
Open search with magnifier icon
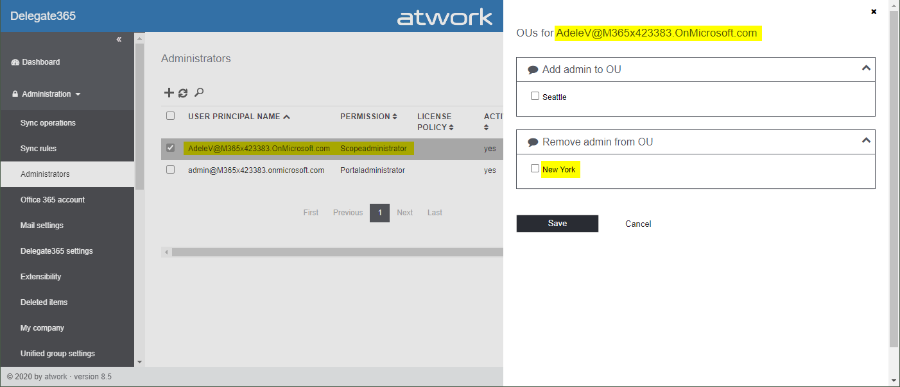pos(199,93)
